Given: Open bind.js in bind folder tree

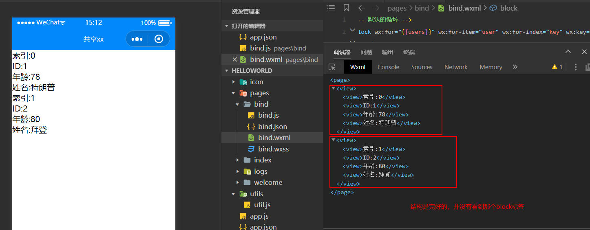Looking at the screenshot, I should pyautogui.click(x=272, y=115).
